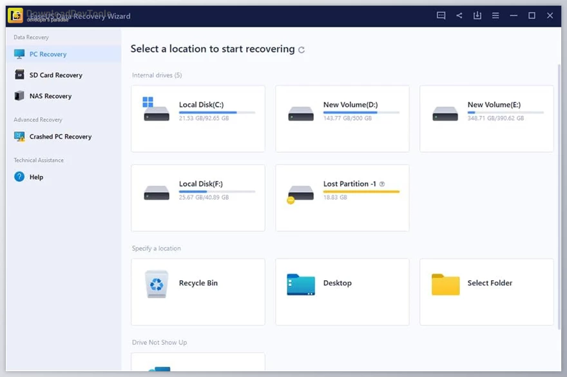The image size is (567, 377).
Task: Click the import scan result icon
Action: pos(477,15)
